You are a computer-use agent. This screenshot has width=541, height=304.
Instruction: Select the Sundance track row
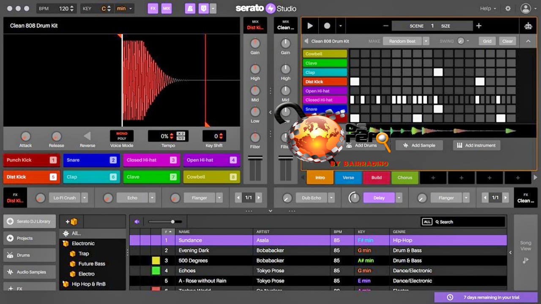point(318,240)
